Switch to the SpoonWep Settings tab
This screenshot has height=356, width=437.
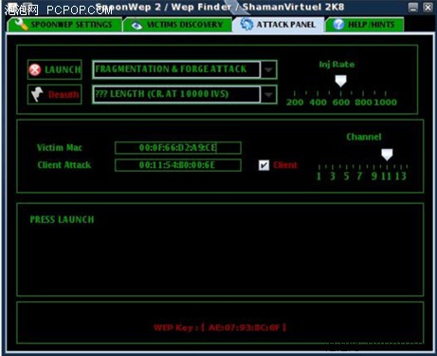click(64, 25)
